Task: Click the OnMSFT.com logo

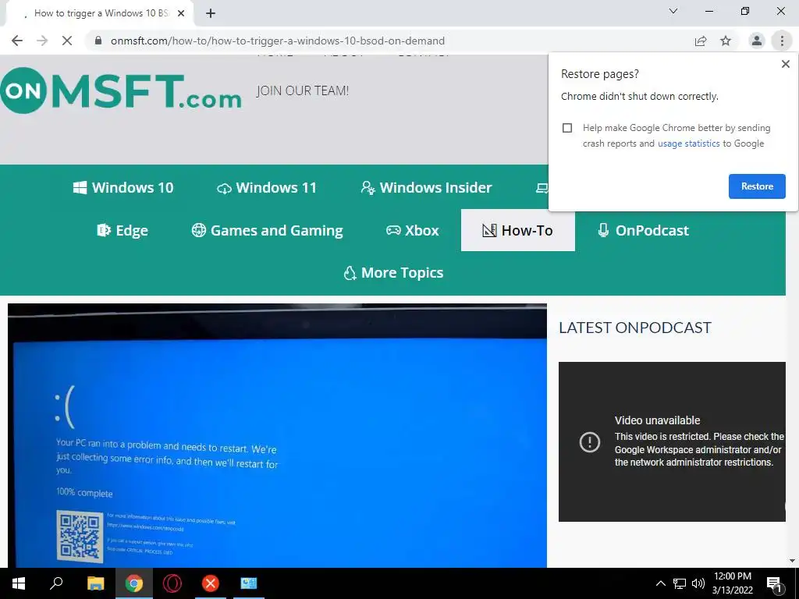Action: point(121,90)
